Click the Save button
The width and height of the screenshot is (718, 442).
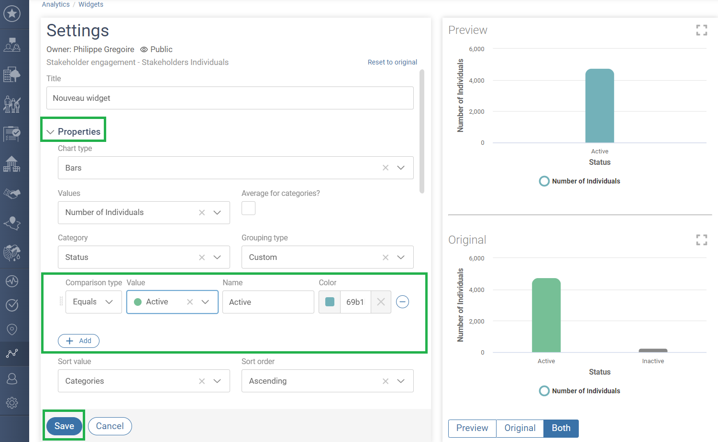[x=64, y=426]
